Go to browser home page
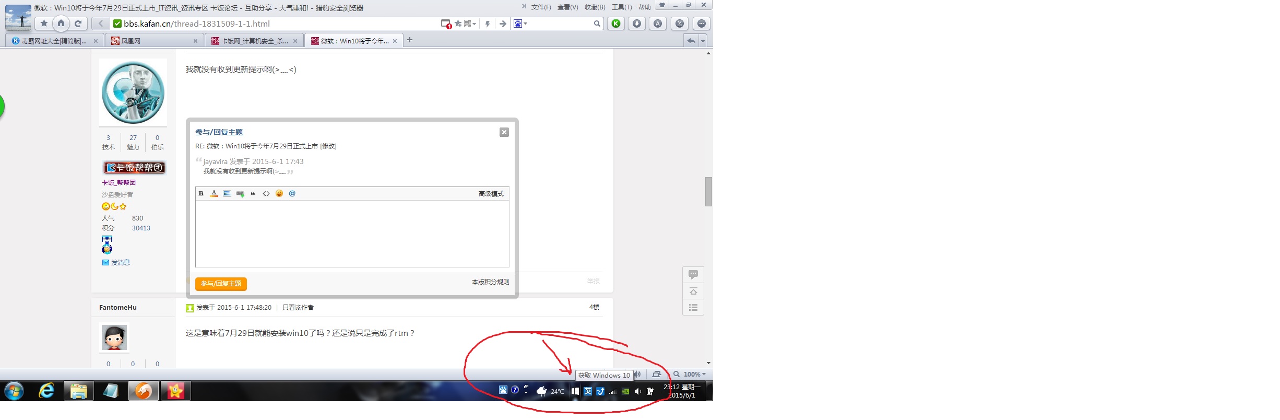 click(61, 24)
